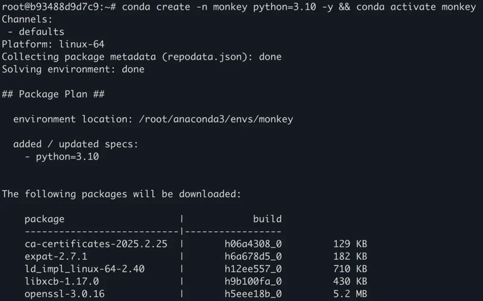The width and height of the screenshot is (483, 301).
Task: Click 'added / updated specs:' line
Action: (76, 144)
